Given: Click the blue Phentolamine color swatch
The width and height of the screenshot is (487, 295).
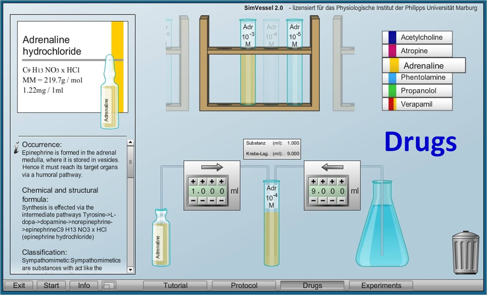Looking at the screenshot, I should 392,78.
